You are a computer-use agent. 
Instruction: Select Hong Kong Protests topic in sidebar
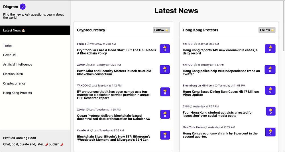17,93
